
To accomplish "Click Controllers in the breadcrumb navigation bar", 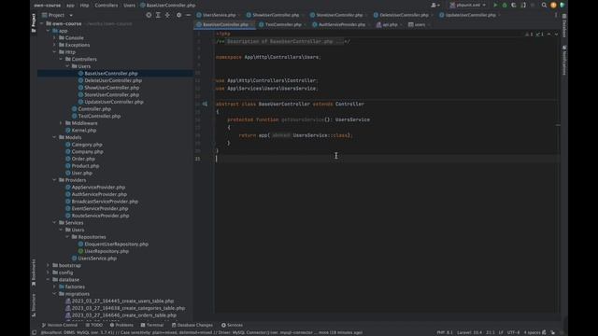I will [107, 6].
